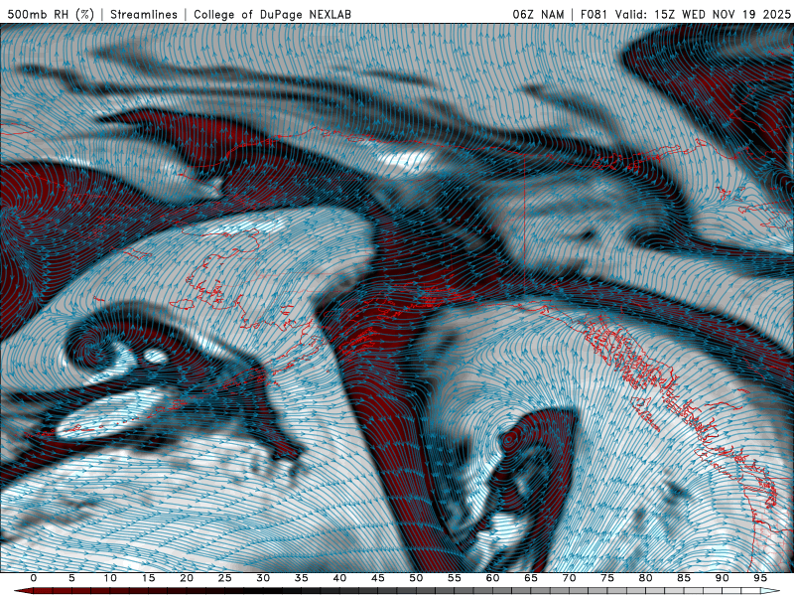Viewport: 794px width, 596px height.
Task: Click the '75' value on the color scale
Action: point(607,578)
